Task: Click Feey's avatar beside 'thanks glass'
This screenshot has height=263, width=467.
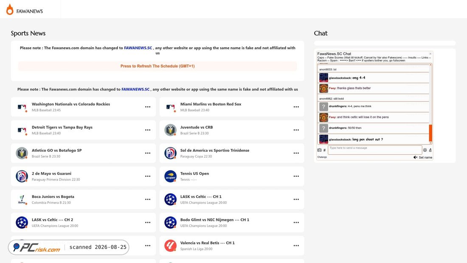Action: pyautogui.click(x=324, y=88)
